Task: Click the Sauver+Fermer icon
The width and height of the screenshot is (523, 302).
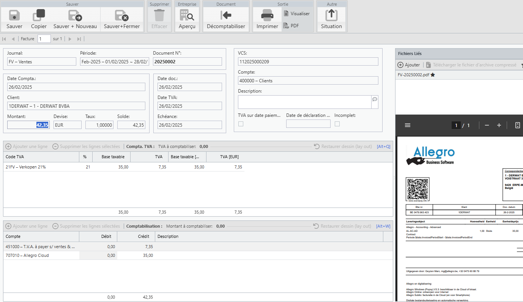Action: [122, 16]
